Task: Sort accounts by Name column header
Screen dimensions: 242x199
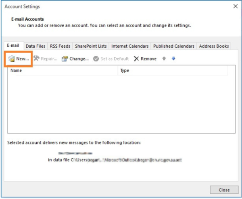Action: pyautogui.click(x=63, y=71)
